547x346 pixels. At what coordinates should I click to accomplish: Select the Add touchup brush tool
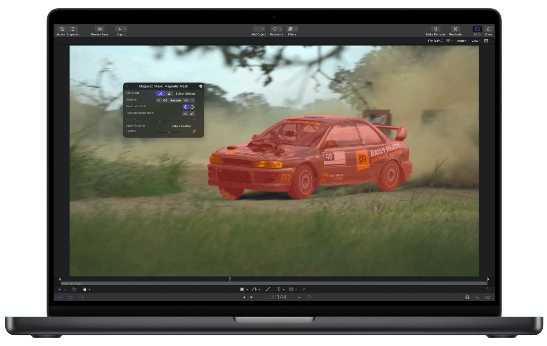pyautogui.click(x=185, y=113)
